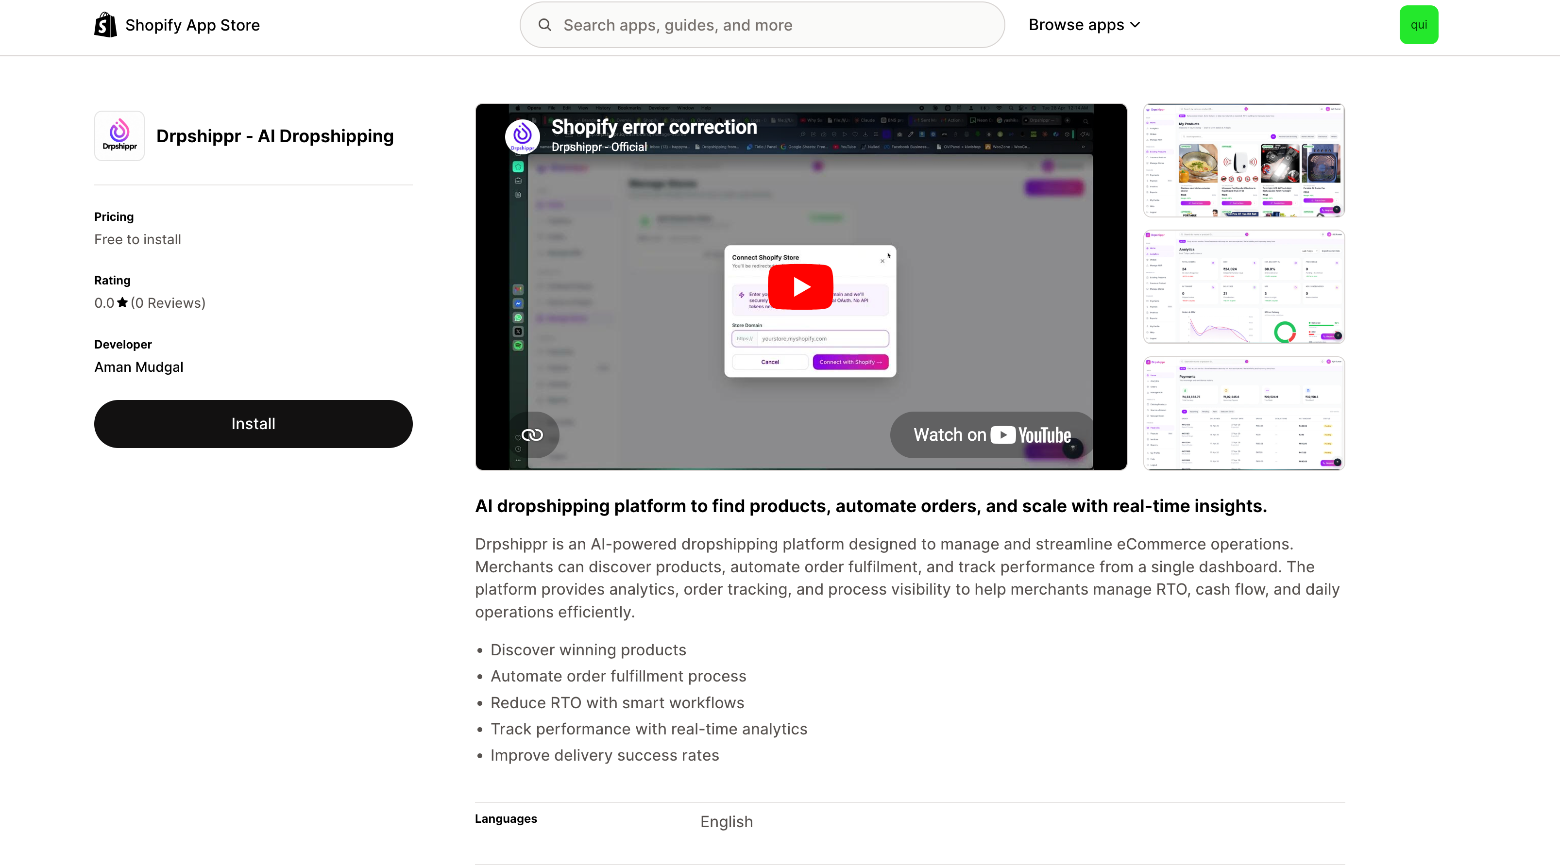Click the (0 Reviews) text
This screenshot has height=865, width=1560.
click(169, 303)
